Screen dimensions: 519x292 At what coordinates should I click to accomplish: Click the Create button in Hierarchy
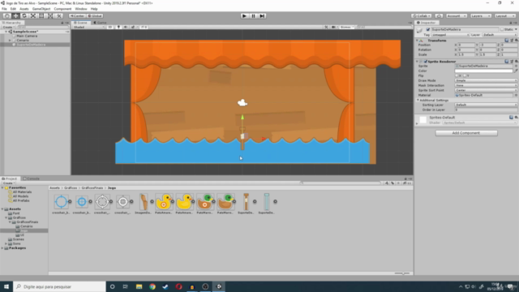(x=8, y=27)
